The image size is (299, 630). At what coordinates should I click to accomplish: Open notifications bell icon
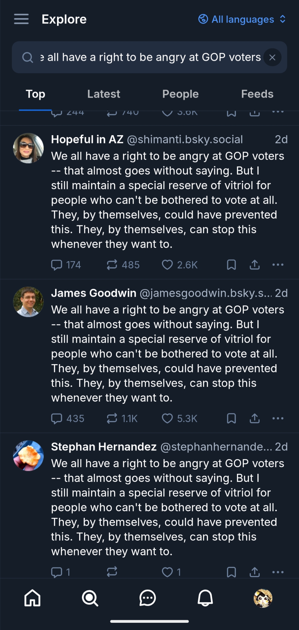(205, 598)
